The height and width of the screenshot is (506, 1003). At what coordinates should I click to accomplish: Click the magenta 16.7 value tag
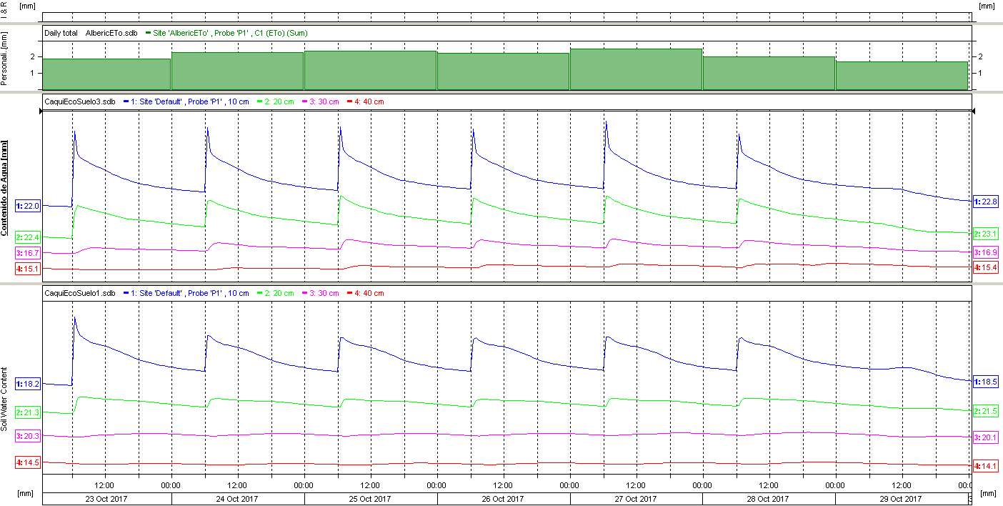coord(28,253)
